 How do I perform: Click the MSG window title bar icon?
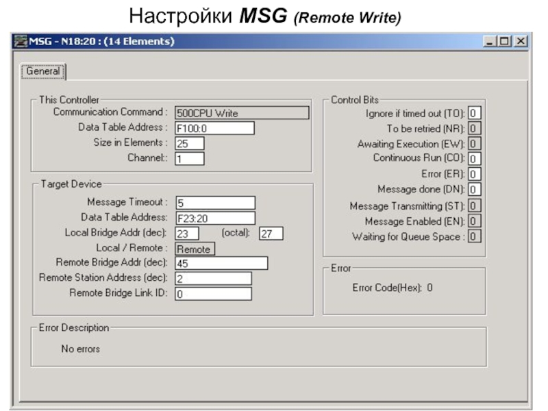tap(21, 42)
